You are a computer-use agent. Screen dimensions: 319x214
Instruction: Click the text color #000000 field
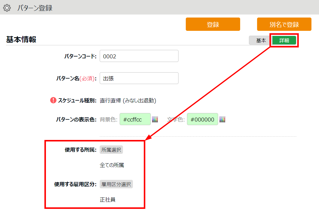tap(202, 119)
